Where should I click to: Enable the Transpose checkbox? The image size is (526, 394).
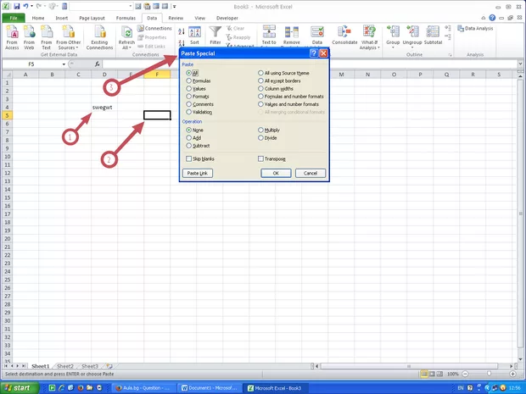pyautogui.click(x=260, y=158)
